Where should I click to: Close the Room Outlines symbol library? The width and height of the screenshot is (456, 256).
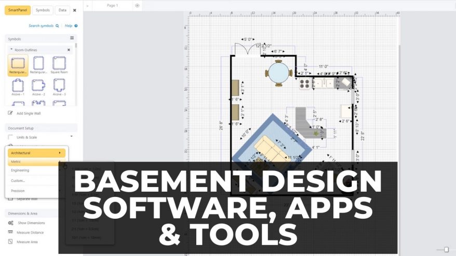69,50
